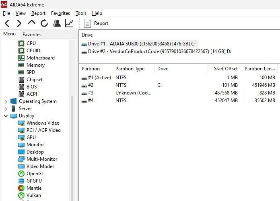Click the OpenGL Xbox-style icon
This screenshot has height=201, width=280.
coord(21,174)
